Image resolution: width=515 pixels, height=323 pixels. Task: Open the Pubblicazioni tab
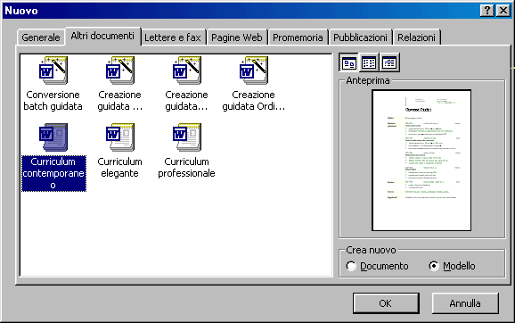point(360,37)
